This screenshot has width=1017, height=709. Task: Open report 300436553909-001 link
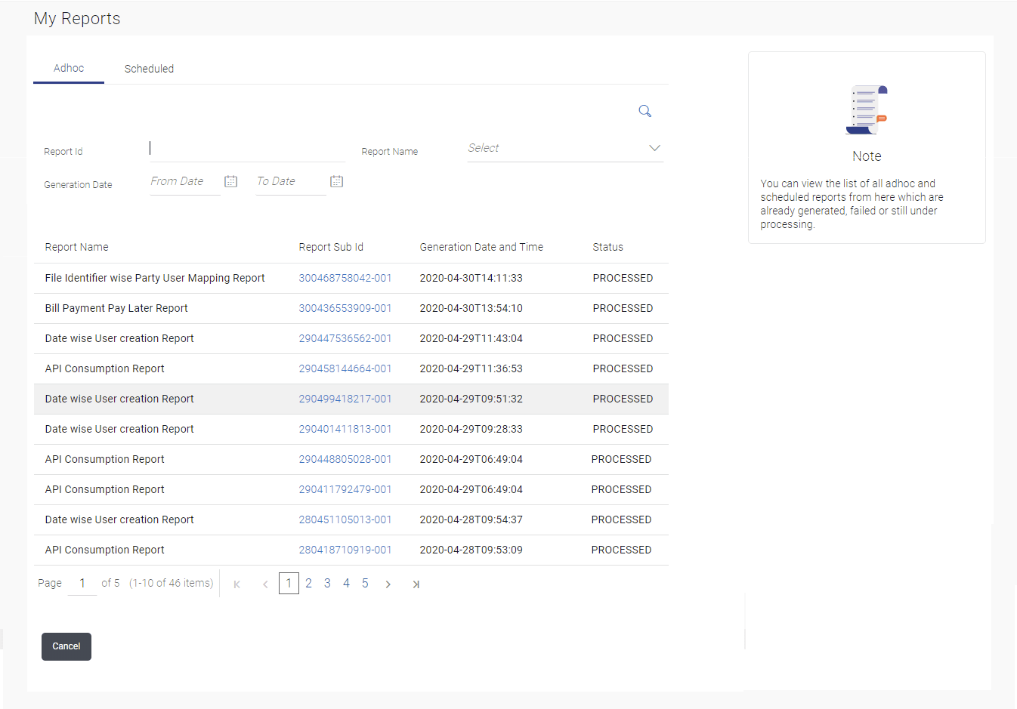[345, 308]
